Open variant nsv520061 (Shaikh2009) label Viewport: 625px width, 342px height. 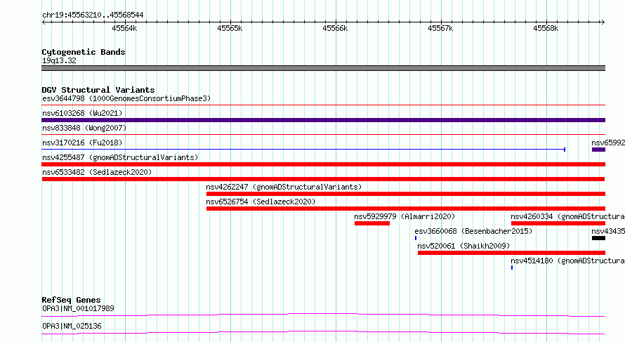coord(463,246)
